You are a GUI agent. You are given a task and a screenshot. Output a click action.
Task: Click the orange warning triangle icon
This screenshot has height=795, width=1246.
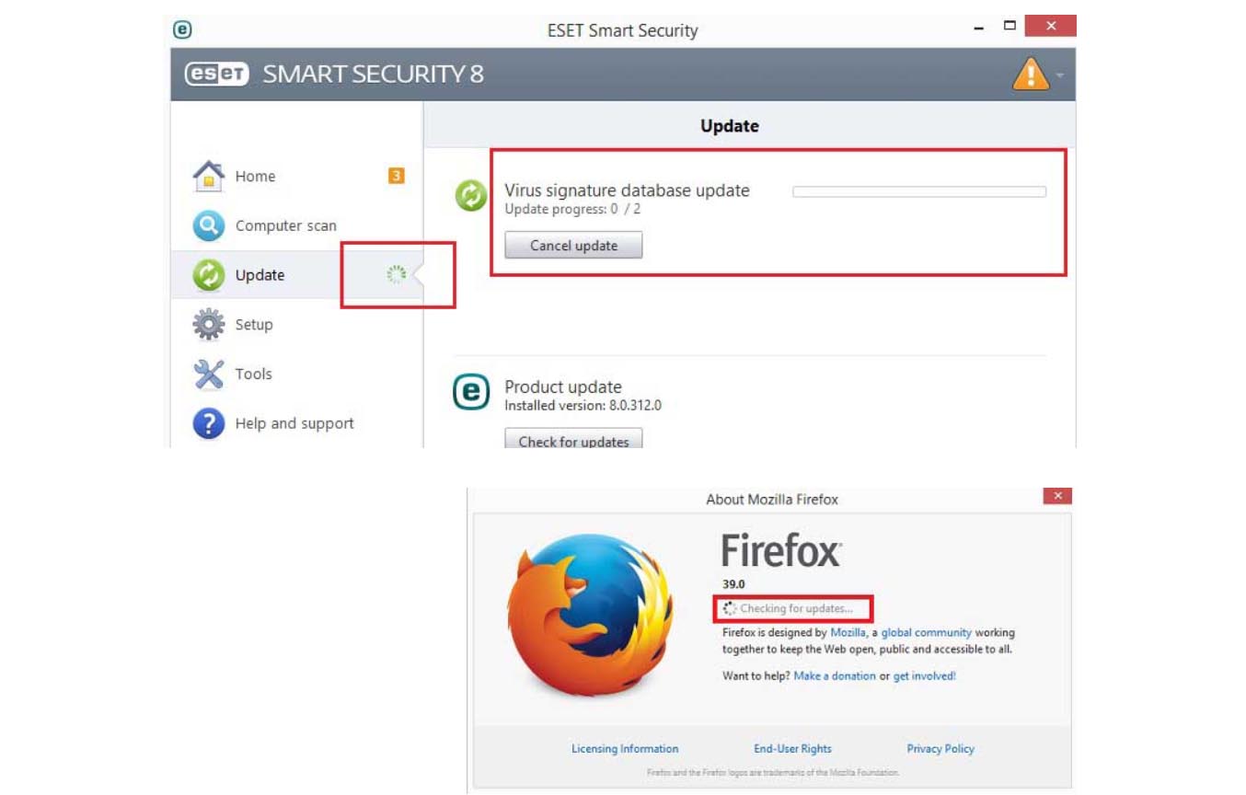pos(1031,73)
